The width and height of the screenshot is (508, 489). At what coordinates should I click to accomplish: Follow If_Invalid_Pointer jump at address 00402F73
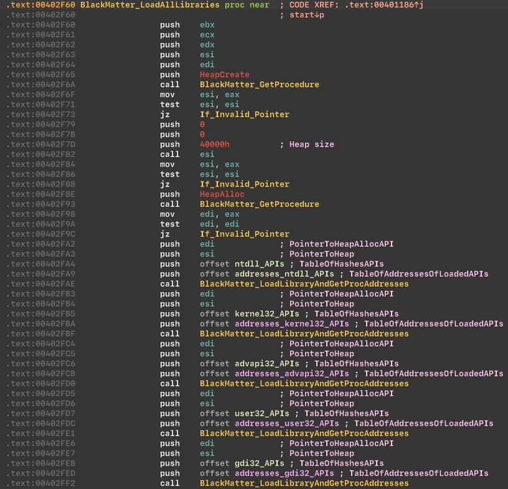pyautogui.click(x=244, y=115)
